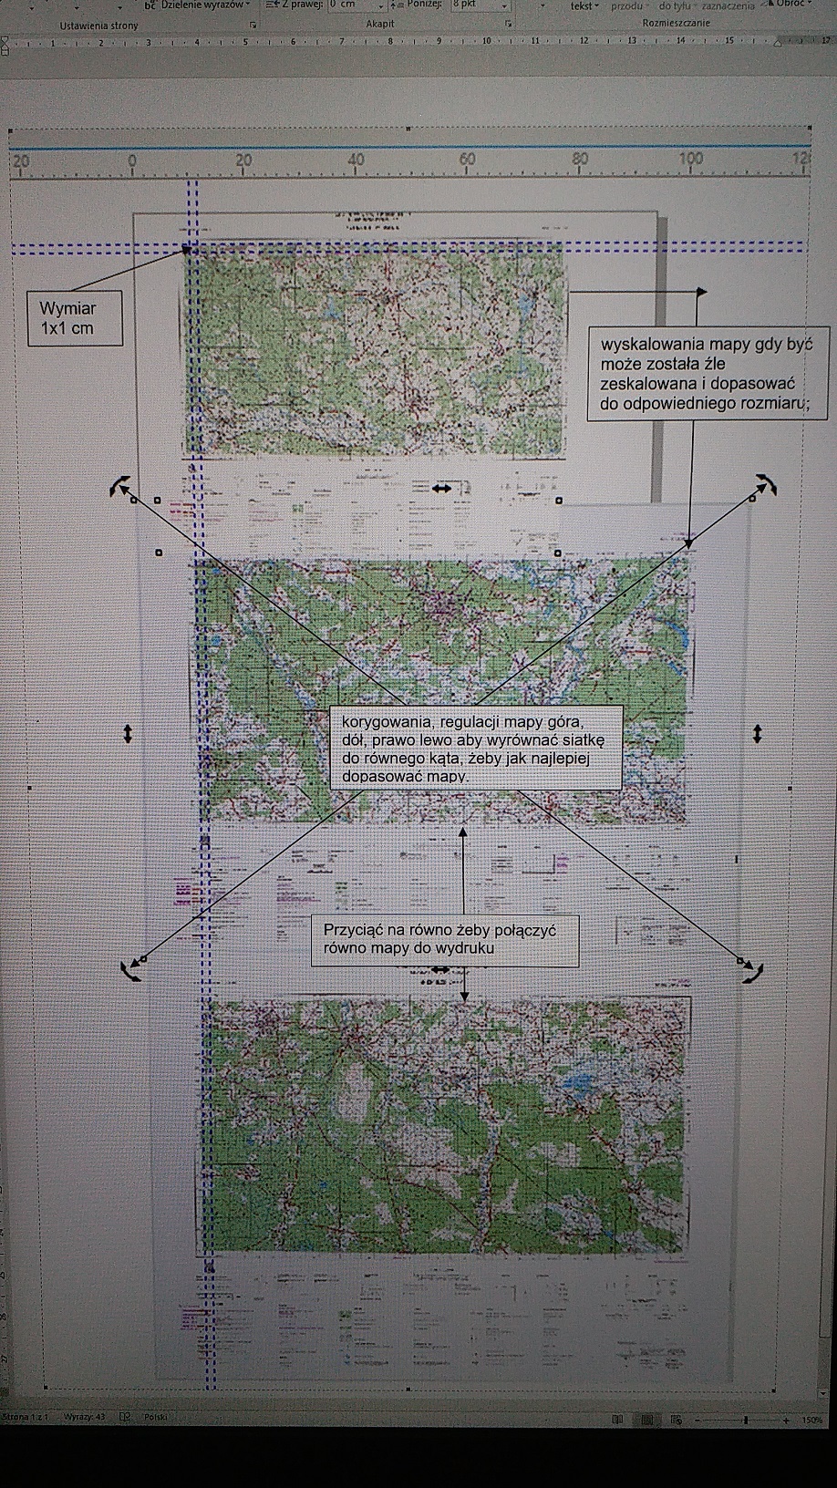Switch to Web Layout view

tap(677, 1420)
